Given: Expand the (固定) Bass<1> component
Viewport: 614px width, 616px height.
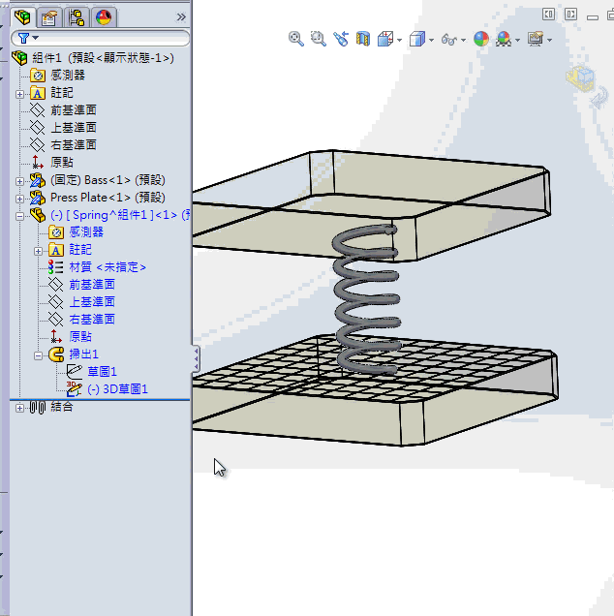Looking at the screenshot, I should [x=19, y=181].
